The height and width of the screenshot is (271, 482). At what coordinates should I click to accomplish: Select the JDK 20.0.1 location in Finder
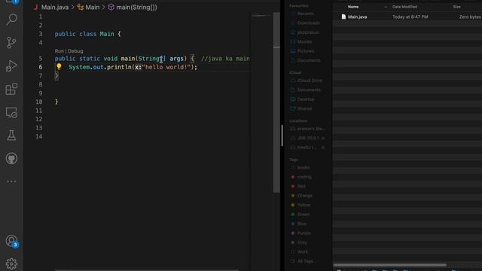pyautogui.click(x=308, y=139)
